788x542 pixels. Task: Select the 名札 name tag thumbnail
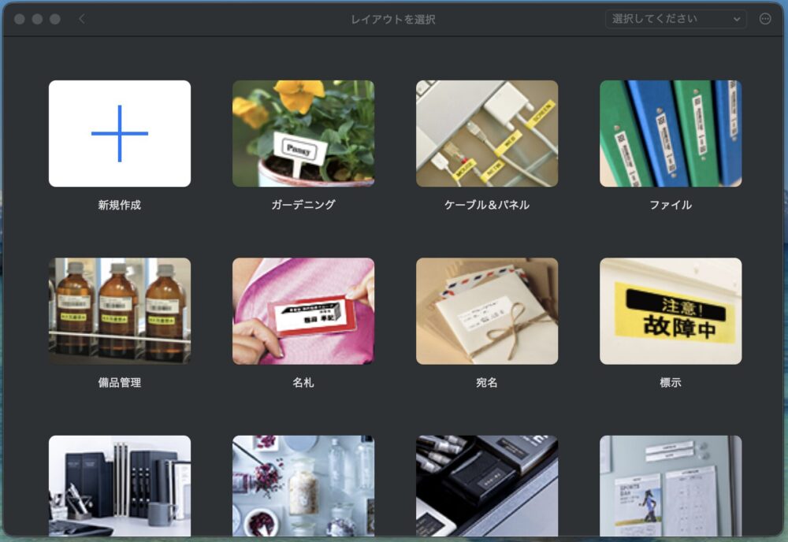303,311
